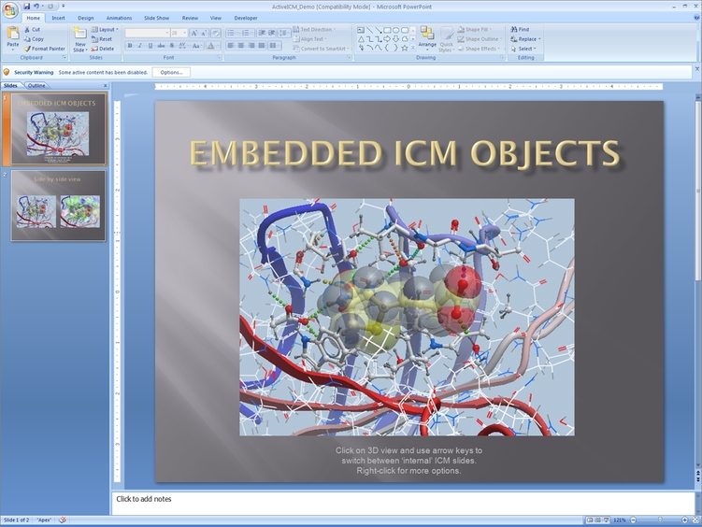Expand the Layout dropdown

[107, 29]
